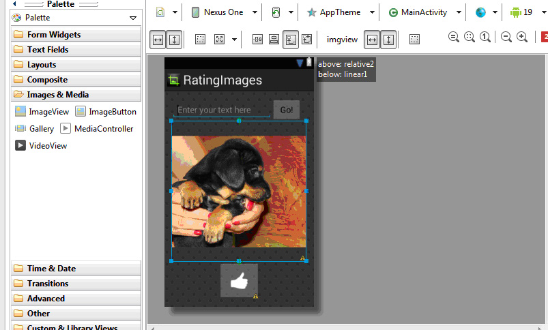Open the AppTheme theme dropdown
This screenshot has height=330, width=548.
tap(341, 12)
